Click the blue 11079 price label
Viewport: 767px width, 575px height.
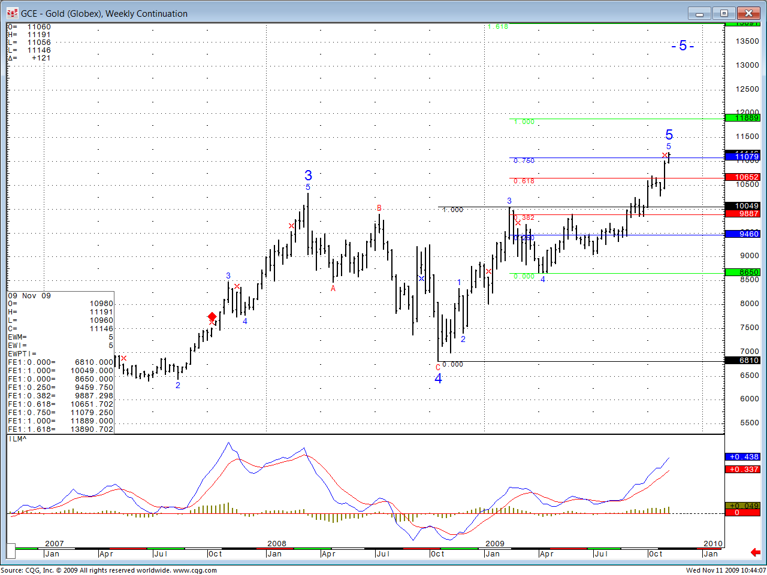click(x=742, y=157)
